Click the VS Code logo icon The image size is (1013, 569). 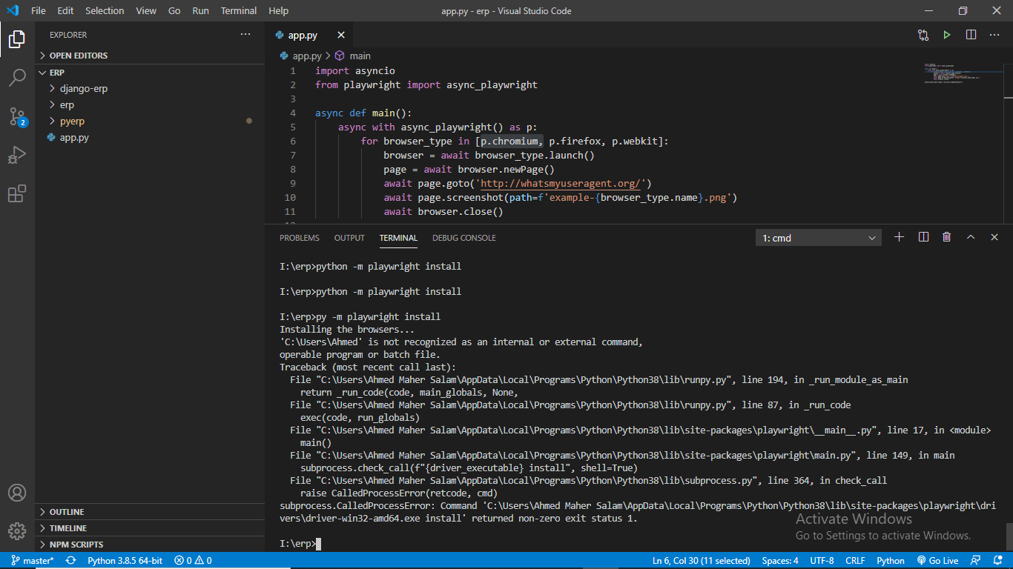coord(13,10)
